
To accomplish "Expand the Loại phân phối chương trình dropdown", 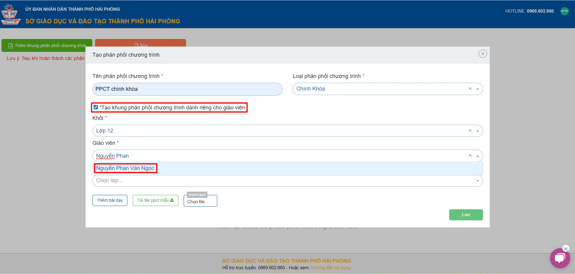I will [x=478, y=89].
